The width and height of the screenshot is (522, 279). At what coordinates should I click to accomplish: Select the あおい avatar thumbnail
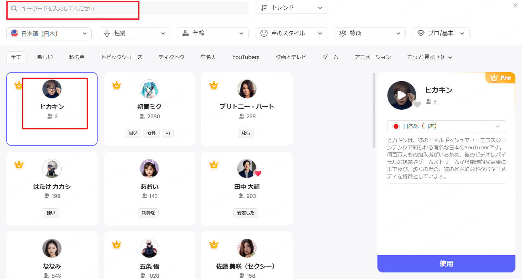click(x=149, y=169)
